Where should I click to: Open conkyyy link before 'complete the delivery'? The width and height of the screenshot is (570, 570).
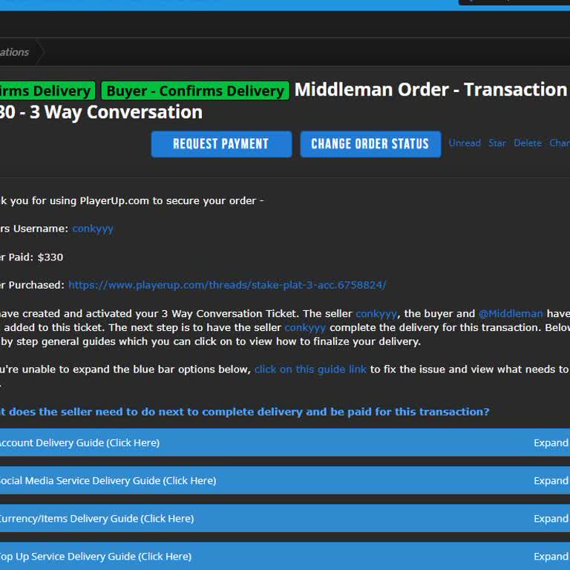click(x=305, y=327)
